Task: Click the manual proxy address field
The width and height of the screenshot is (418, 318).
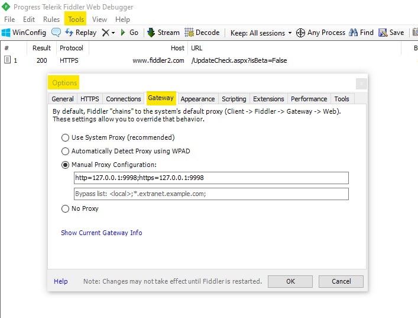Action: (211, 178)
